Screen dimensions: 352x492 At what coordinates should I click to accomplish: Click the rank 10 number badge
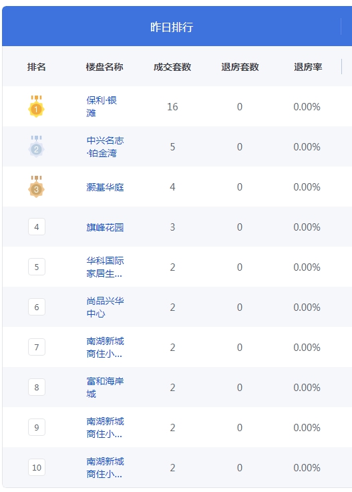(x=37, y=467)
